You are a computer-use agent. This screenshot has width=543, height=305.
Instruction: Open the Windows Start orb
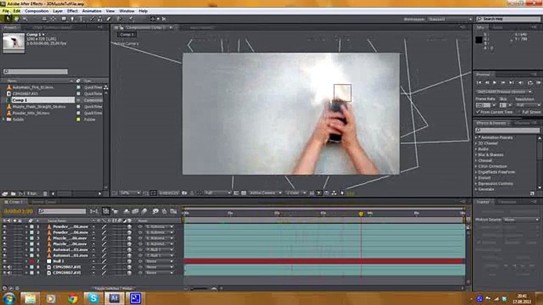point(9,298)
